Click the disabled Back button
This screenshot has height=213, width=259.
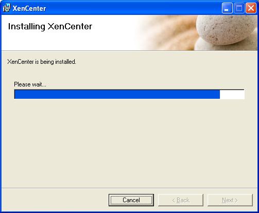point(181,200)
